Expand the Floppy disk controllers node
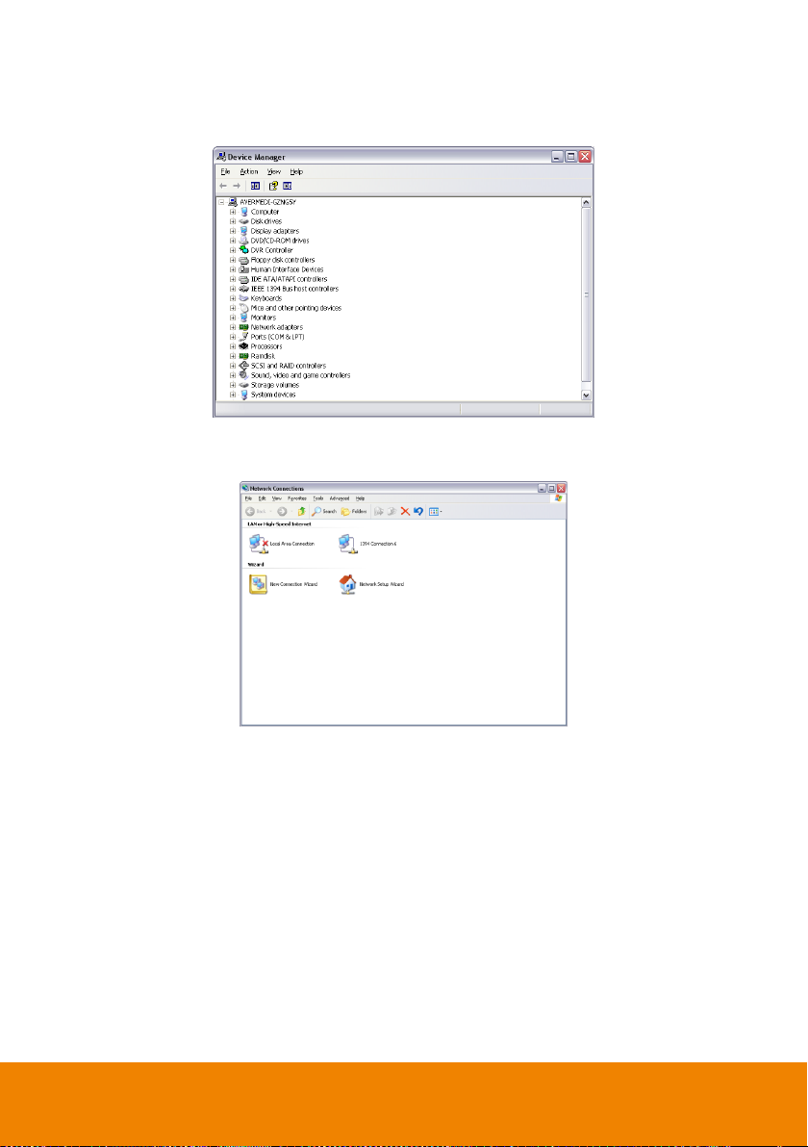 233,260
